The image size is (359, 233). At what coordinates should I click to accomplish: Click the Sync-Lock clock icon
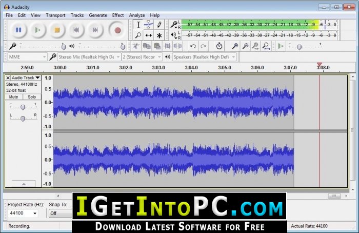(219, 46)
